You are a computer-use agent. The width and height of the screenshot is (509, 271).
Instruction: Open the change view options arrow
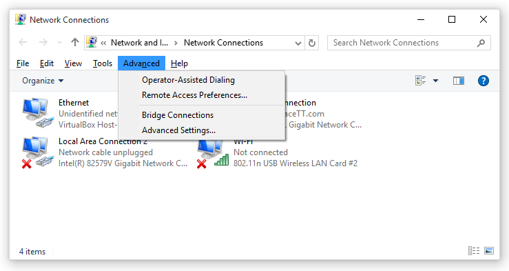point(435,81)
